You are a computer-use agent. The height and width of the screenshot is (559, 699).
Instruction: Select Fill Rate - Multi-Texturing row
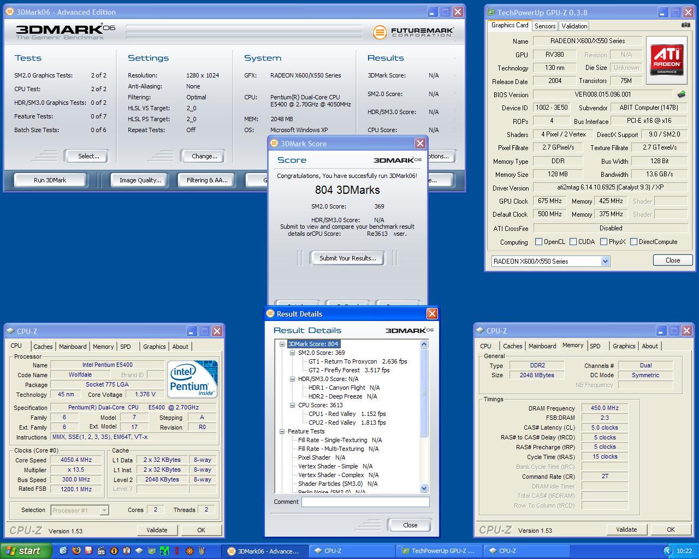pos(339,449)
